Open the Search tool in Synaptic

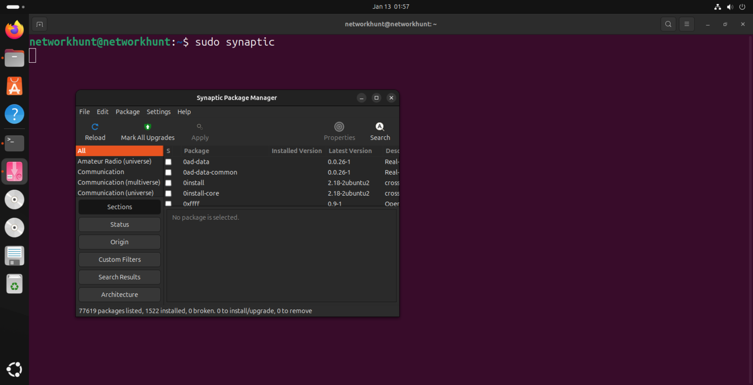(x=380, y=131)
